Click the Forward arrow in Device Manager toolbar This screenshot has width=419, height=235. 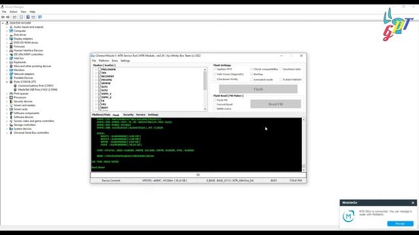pyautogui.click(x=8, y=17)
